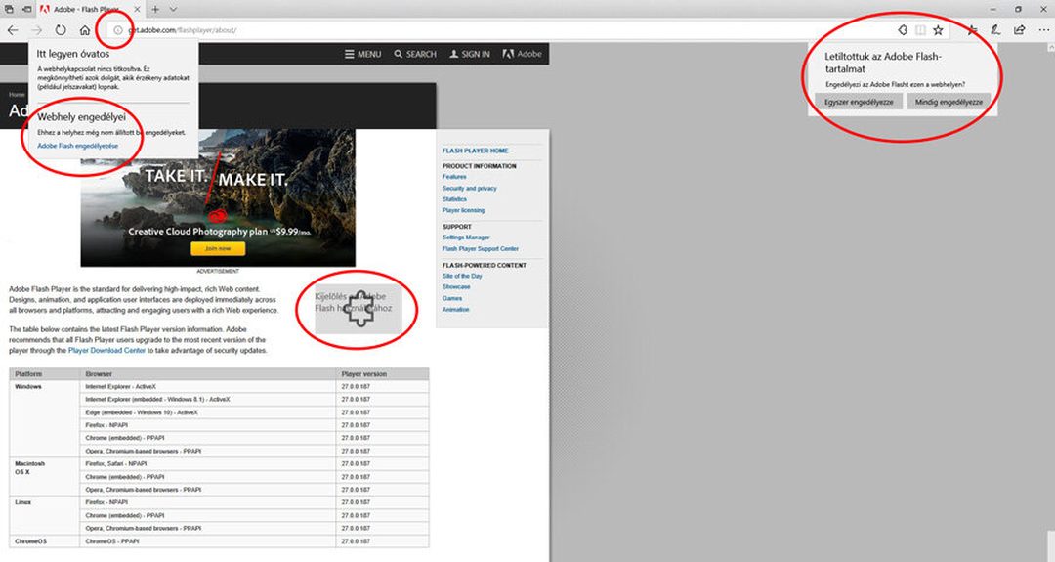Select Edge (embedded - Windows 10) - ActiveX cell
Viewport: 1055px width, 562px height.
click(x=208, y=412)
